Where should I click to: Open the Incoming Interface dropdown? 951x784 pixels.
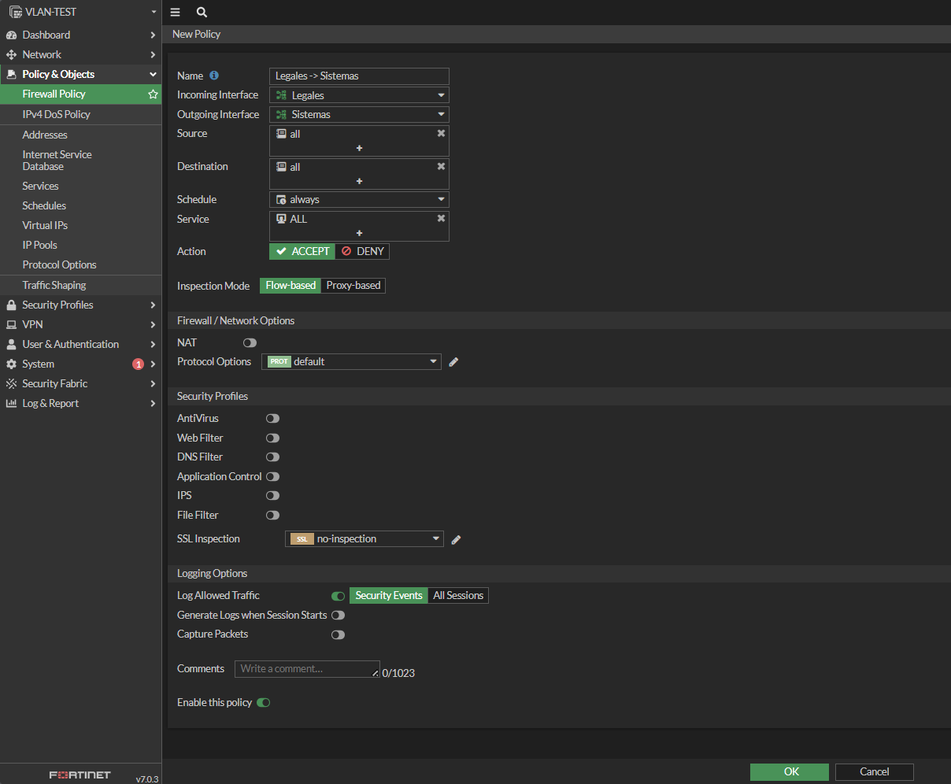359,95
